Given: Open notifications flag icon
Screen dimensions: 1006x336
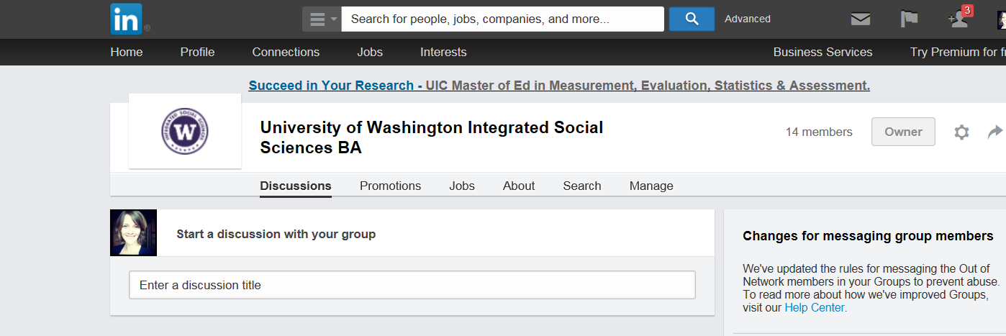Looking at the screenshot, I should tap(909, 19).
